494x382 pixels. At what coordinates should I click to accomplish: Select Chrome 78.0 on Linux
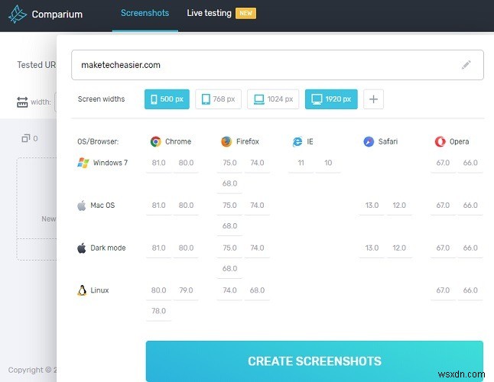coord(158,311)
